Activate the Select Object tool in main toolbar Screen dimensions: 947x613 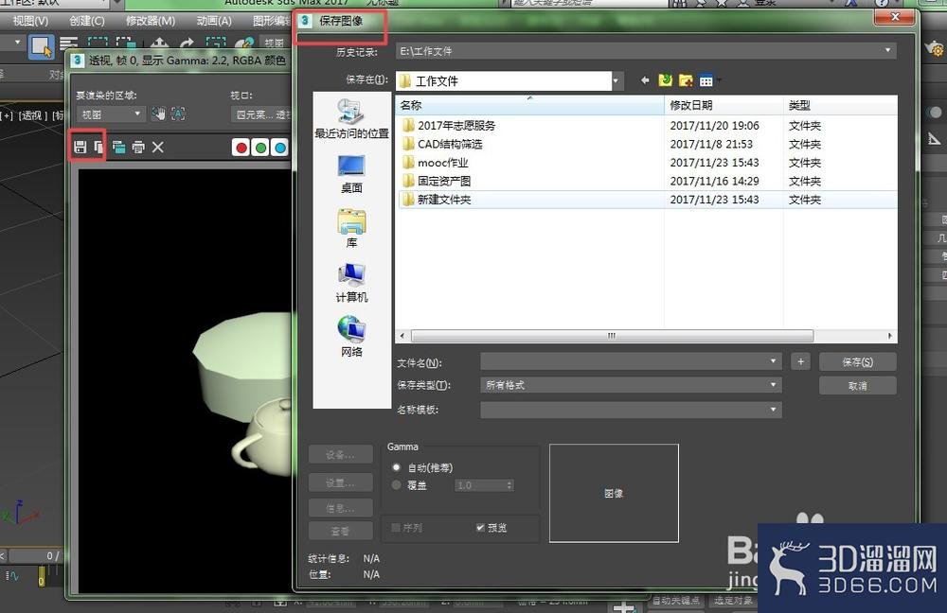click(41, 46)
